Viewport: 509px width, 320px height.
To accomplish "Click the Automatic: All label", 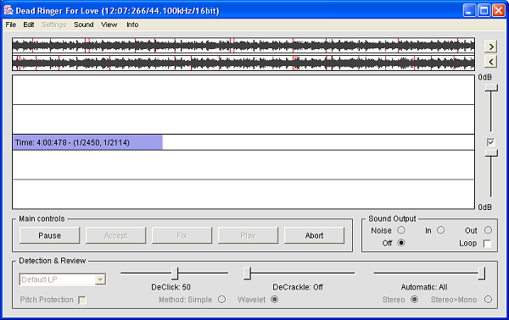I will coord(424,287).
